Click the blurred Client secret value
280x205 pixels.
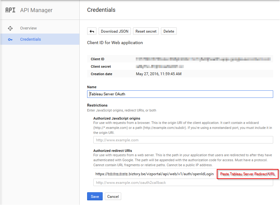(x=160, y=66)
